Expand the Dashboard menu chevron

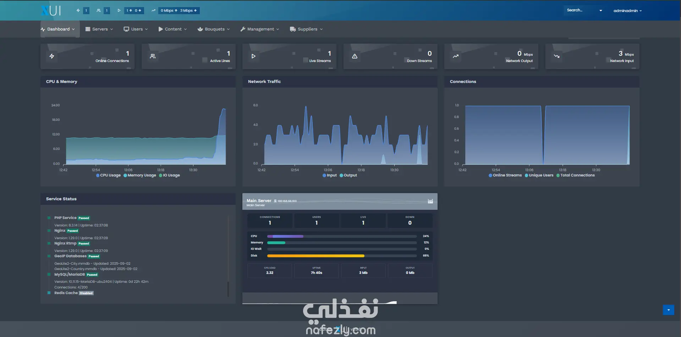point(73,29)
